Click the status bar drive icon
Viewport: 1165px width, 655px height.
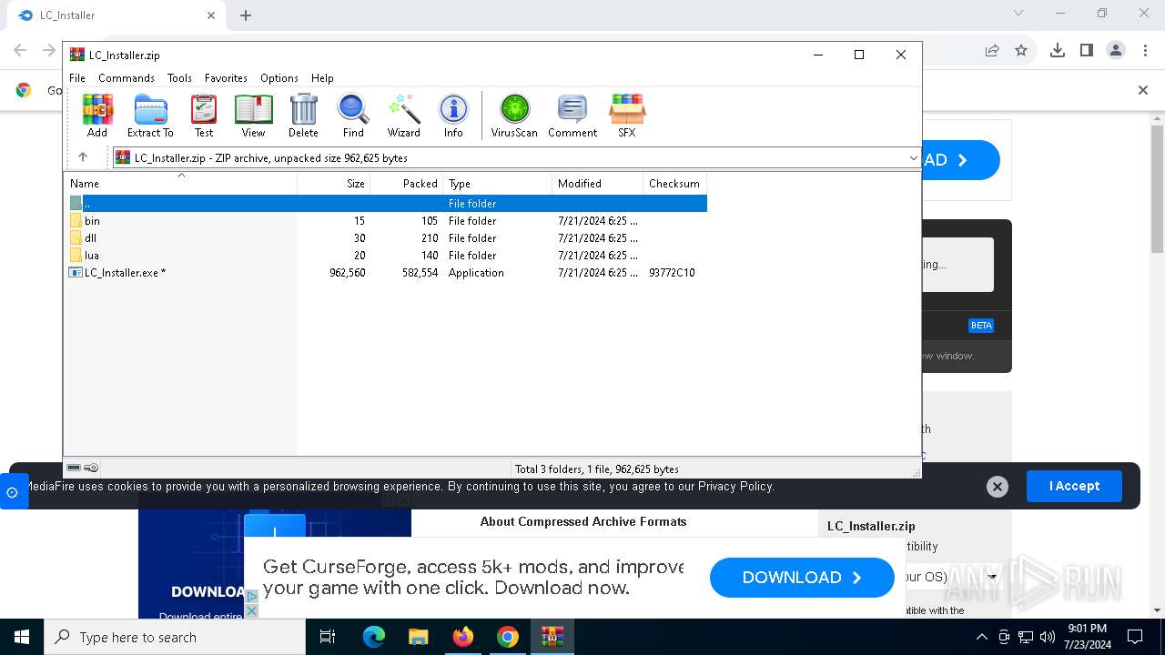74,468
